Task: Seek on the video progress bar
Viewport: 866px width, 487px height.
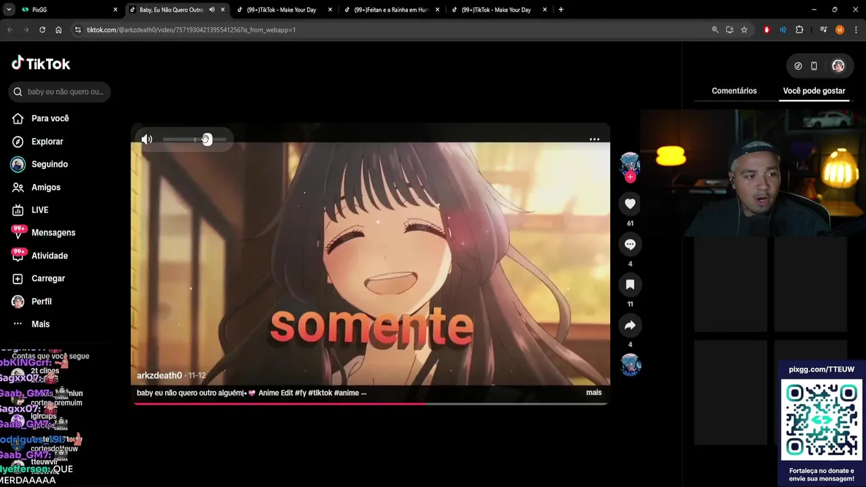Action: (x=370, y=403)
